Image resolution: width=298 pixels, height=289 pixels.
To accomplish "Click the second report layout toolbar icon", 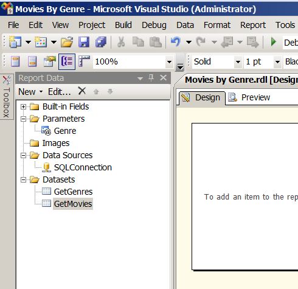I will (32, 61).
